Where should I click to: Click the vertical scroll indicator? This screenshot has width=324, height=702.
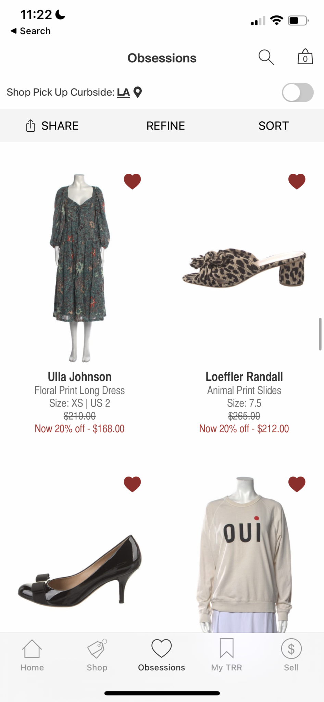pos(320,334)
